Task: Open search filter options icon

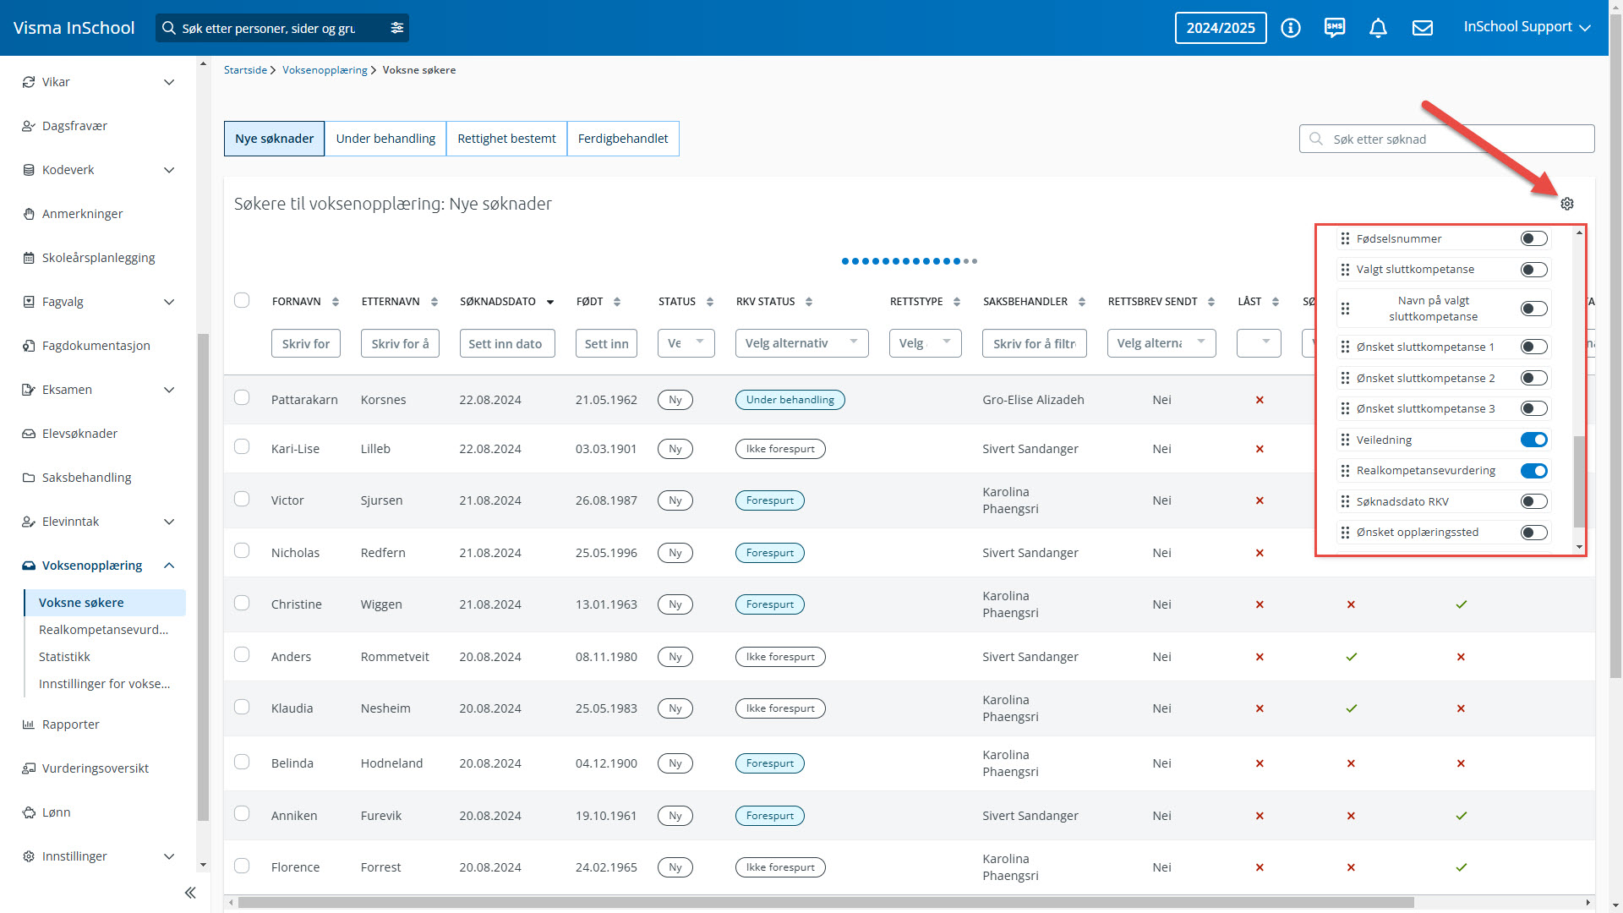Action: point(396,28)
